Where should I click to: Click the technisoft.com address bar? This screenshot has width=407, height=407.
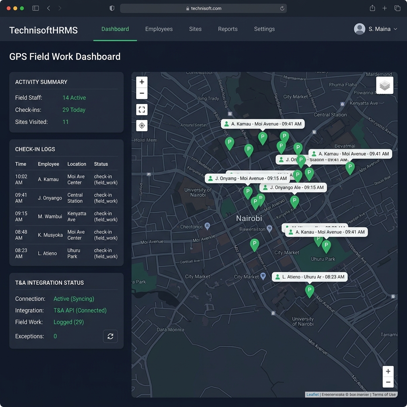(x=203, y=8)
